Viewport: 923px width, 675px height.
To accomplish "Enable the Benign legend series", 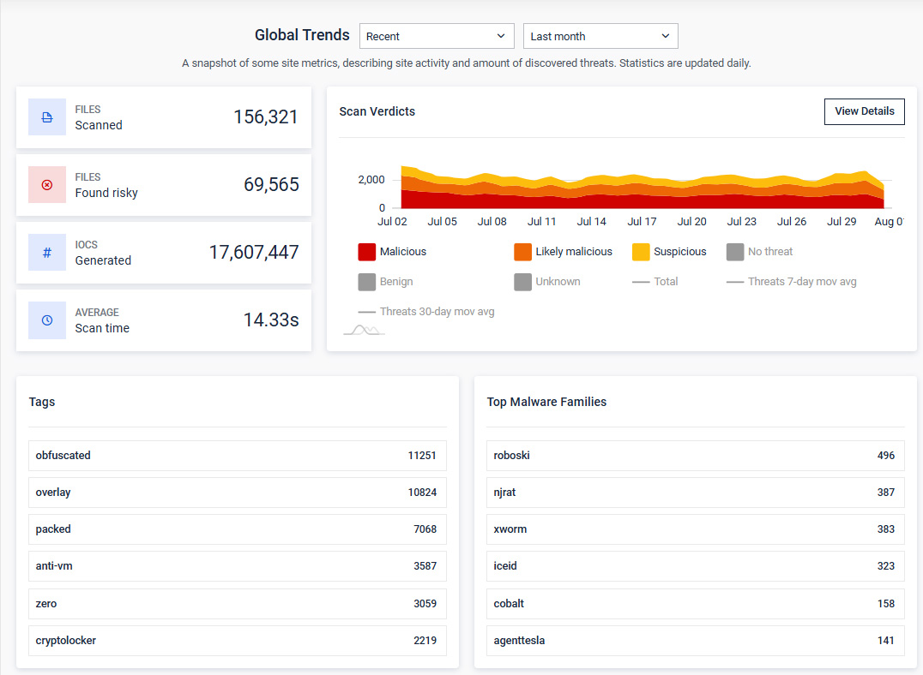I will (x=385, y=282).
